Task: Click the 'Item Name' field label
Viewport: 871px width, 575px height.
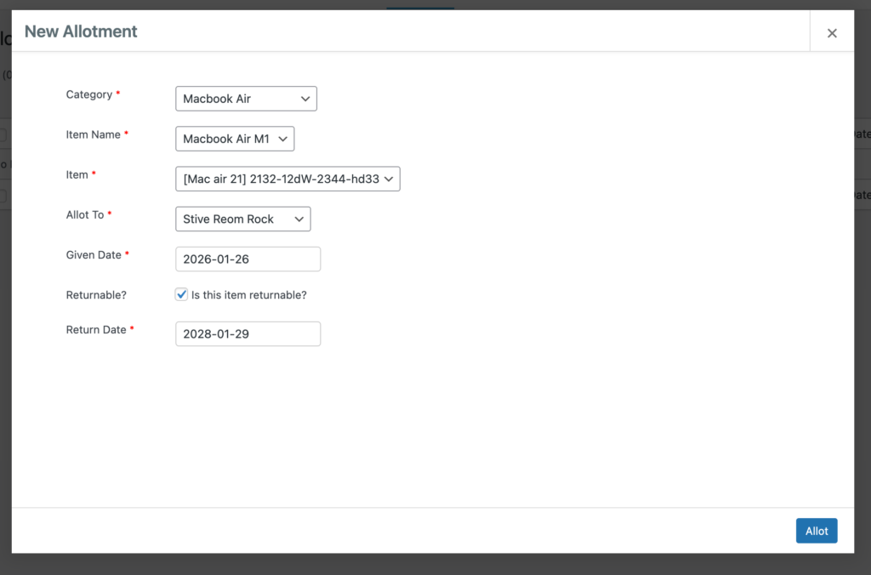Action: click(93, 134)
